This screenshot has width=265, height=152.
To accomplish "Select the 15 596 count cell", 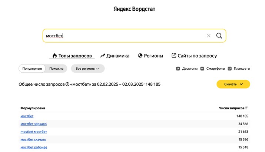I will (x=243, y=139).
